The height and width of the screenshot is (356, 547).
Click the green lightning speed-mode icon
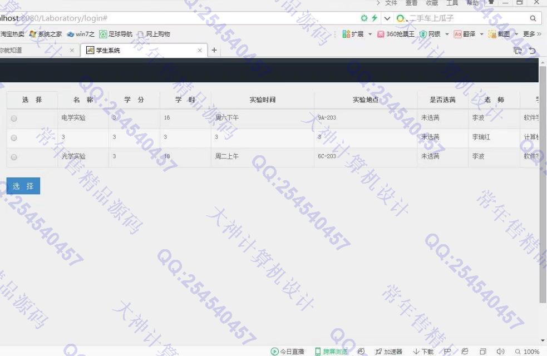point(374,18)
